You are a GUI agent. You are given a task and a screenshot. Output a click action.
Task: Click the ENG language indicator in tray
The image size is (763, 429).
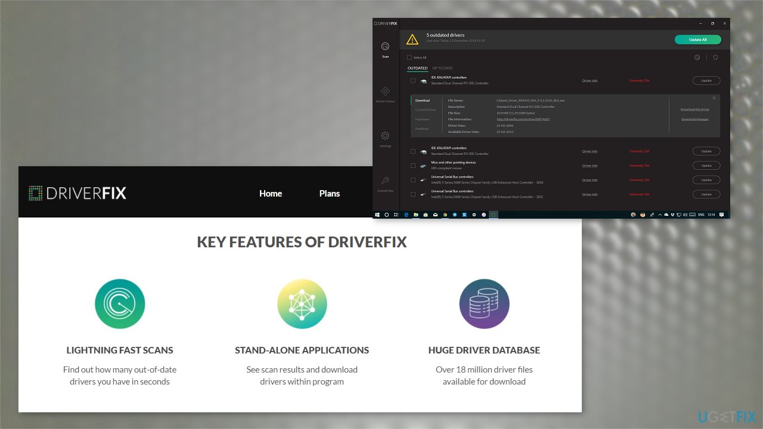[x=701, y=214]
